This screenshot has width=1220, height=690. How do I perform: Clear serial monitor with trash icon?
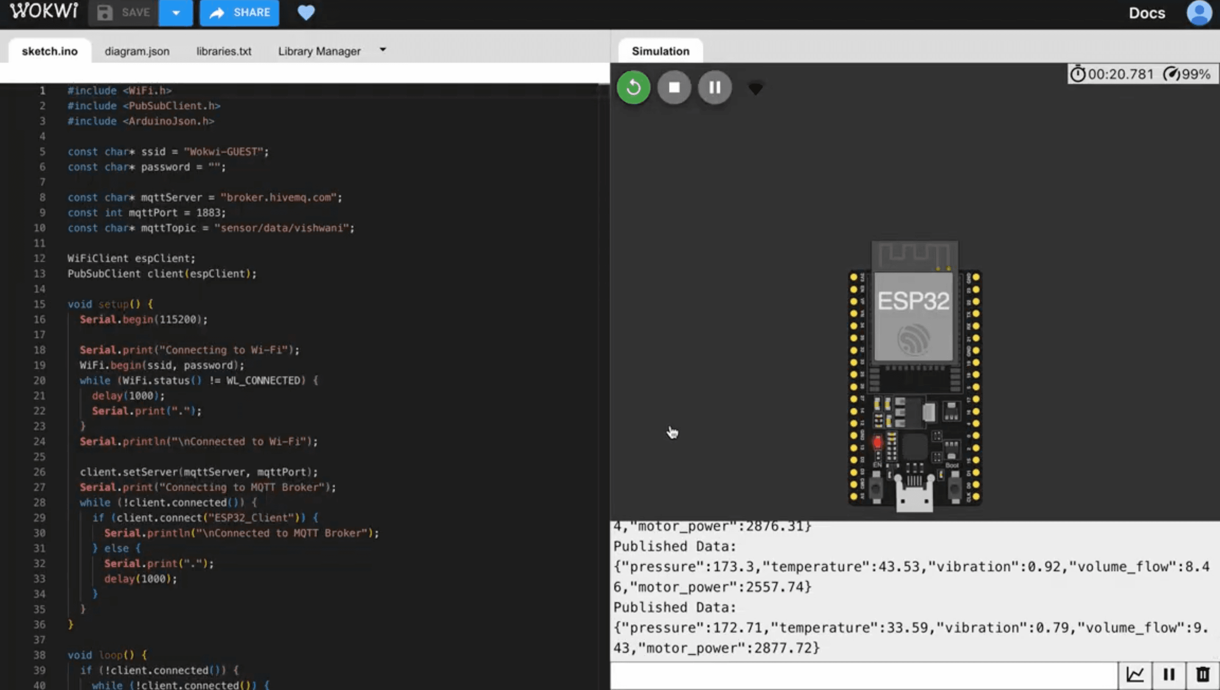point(1203,675)
